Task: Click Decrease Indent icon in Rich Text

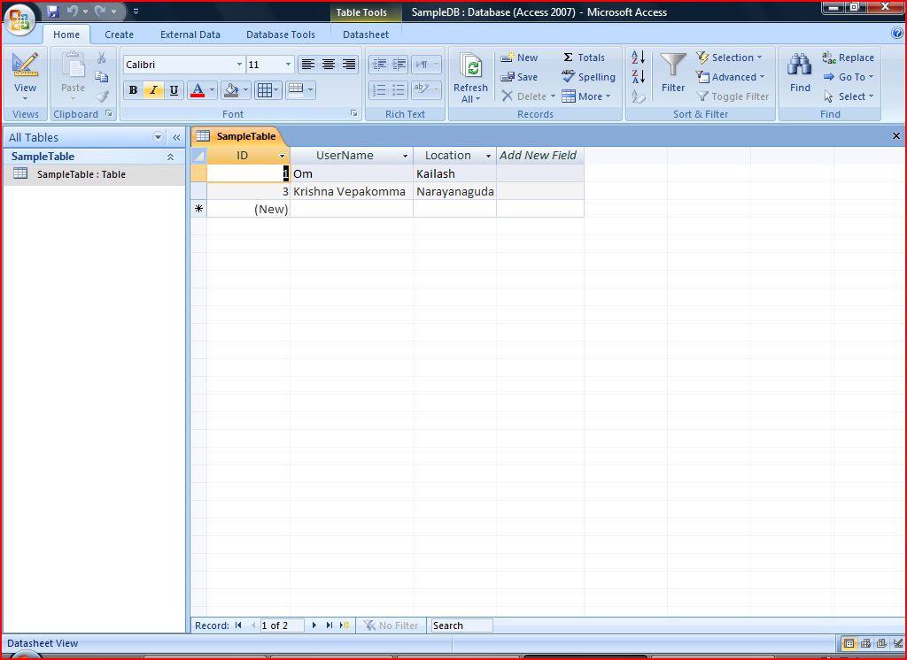Action: point(379,65)
